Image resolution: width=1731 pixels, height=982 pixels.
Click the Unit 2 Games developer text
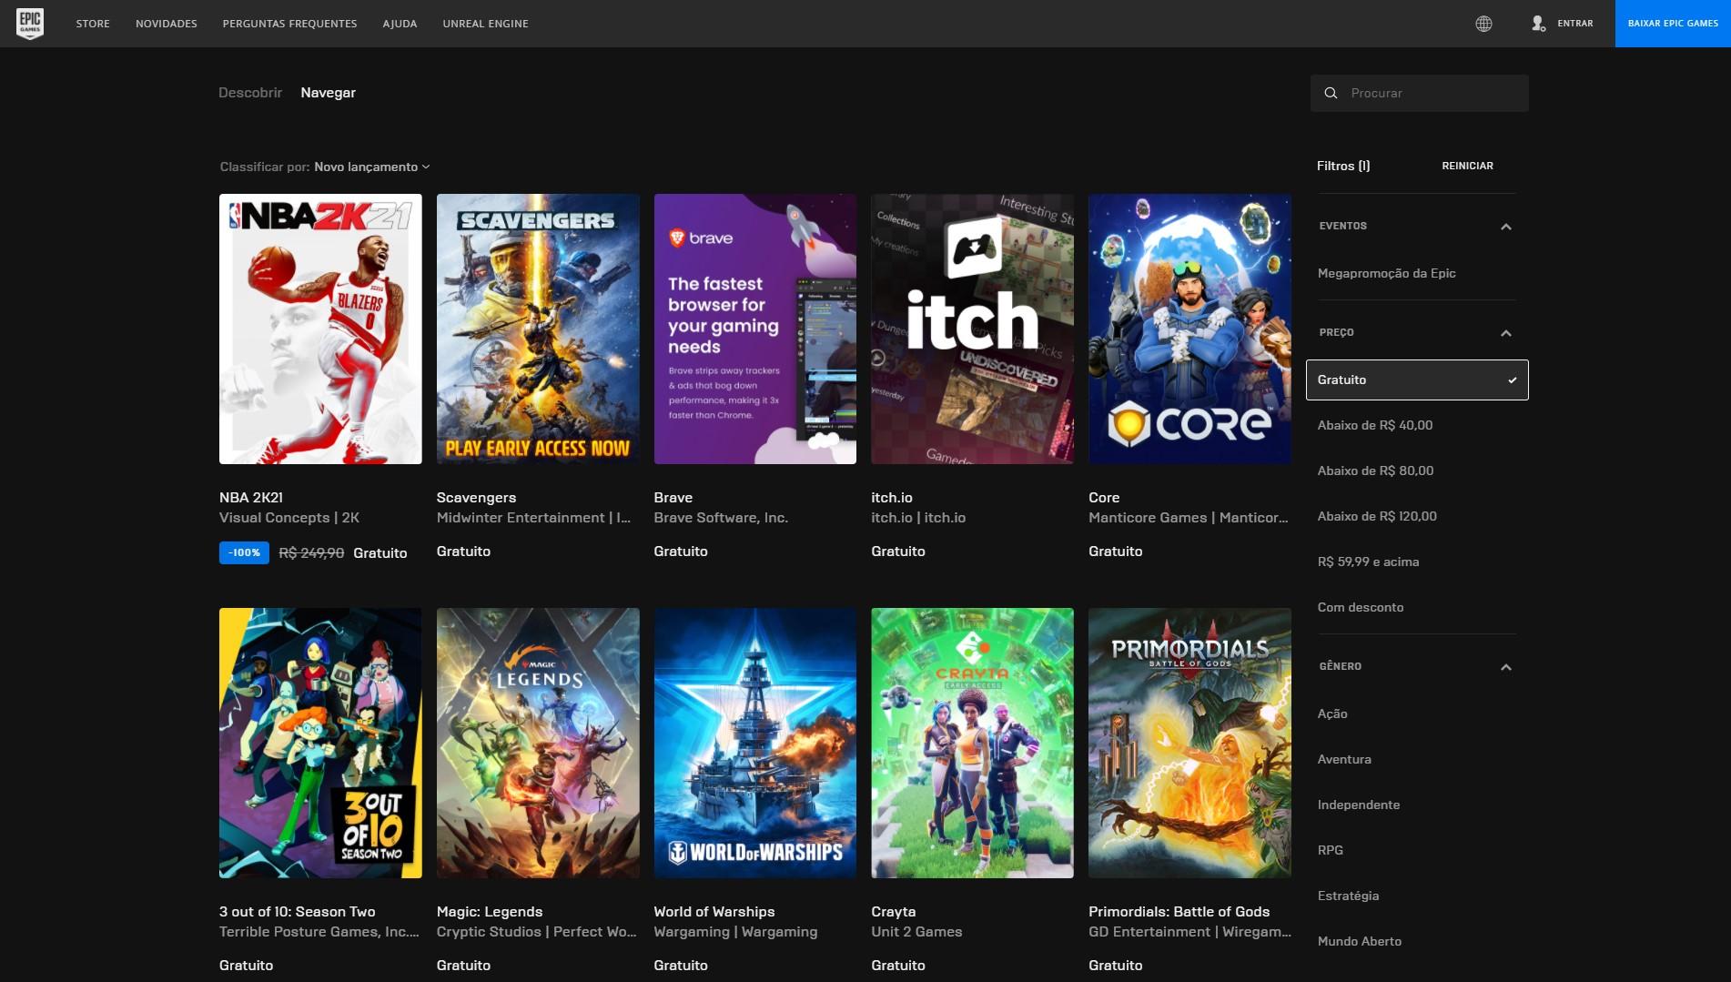pyautogui.click(x=916, y=932)
